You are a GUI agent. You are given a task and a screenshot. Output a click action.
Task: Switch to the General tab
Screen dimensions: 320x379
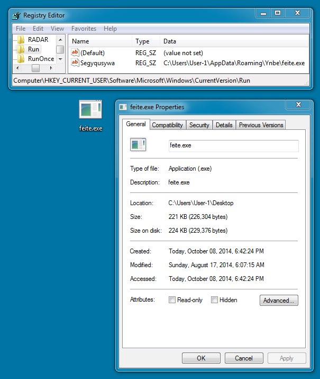click(x=136, y=124)
